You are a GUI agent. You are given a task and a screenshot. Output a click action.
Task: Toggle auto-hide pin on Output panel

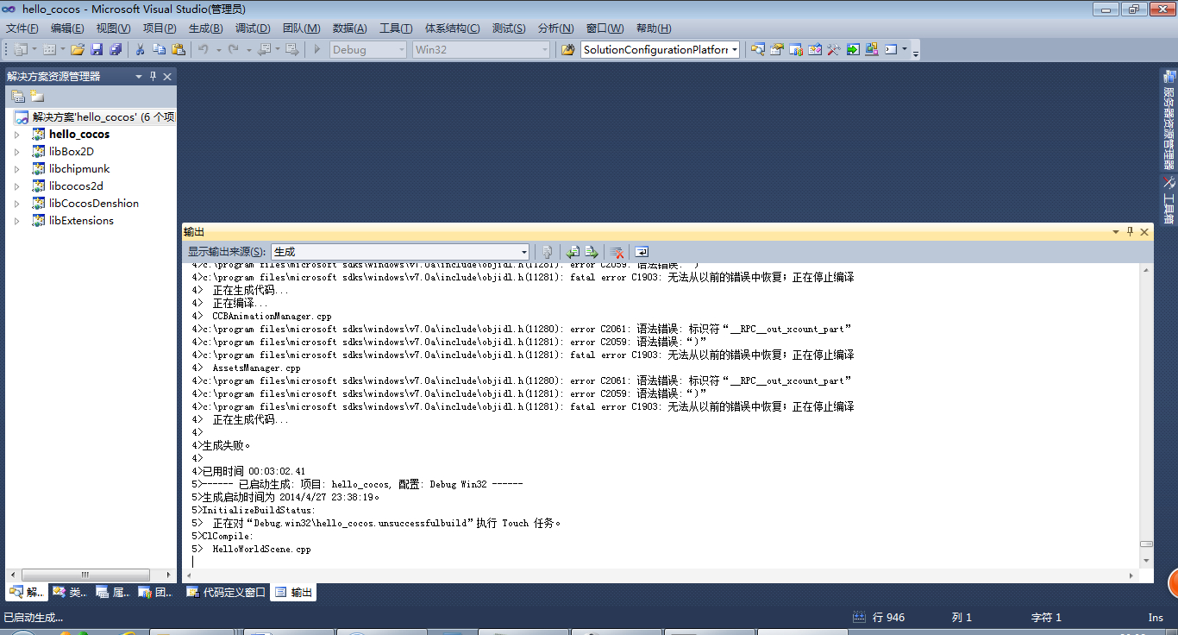tap(1131, 231)
